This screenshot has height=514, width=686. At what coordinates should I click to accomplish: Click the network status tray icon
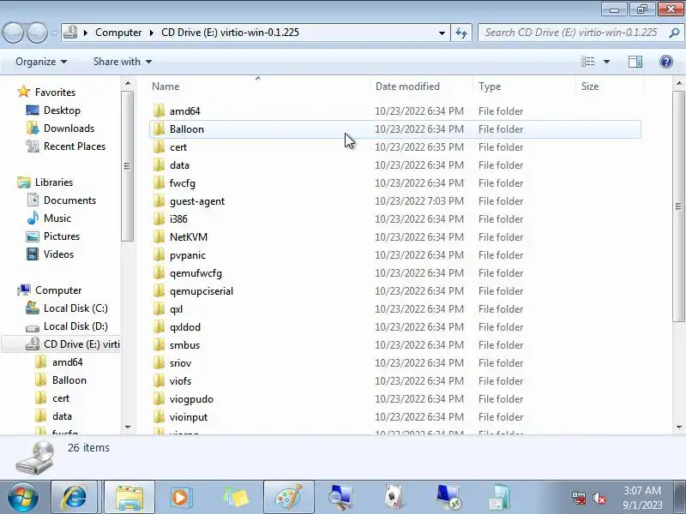pos(579,498)
